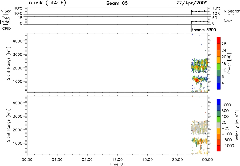Click the Power panel 'Slant Range [km]' label

click(8, 63)
